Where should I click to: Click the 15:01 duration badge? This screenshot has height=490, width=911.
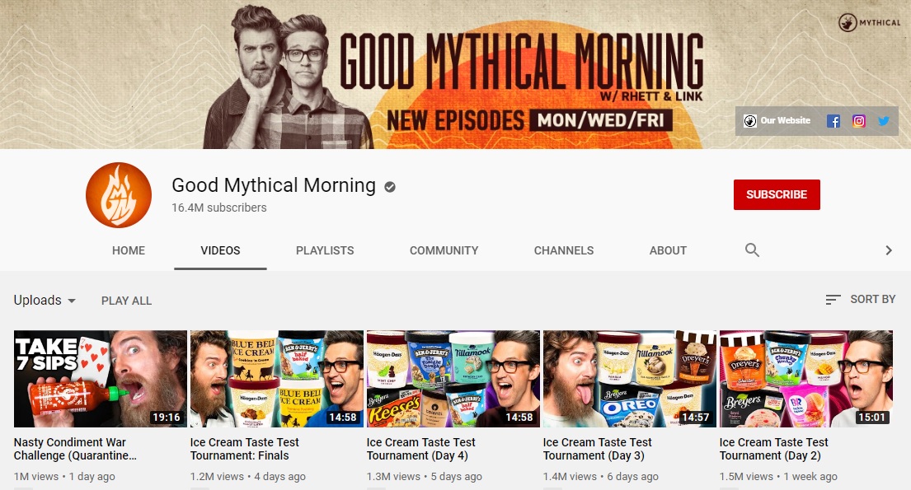872,418
